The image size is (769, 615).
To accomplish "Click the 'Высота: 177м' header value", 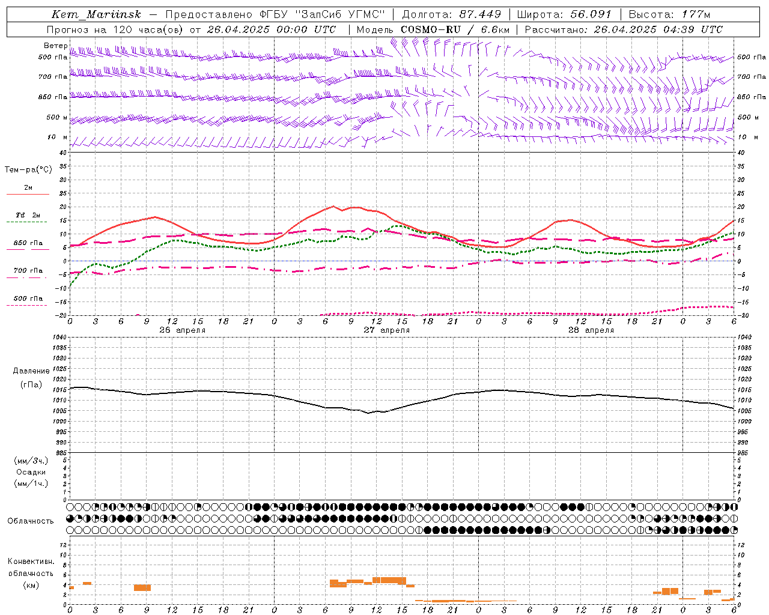I will [x=669, y=14].
